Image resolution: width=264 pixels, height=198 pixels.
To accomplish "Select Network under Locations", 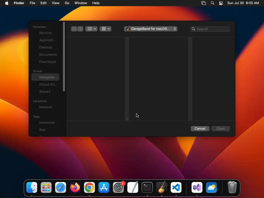I will (x=45, y=107).
